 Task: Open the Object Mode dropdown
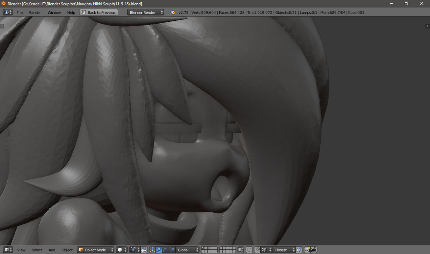click(95, 250)
